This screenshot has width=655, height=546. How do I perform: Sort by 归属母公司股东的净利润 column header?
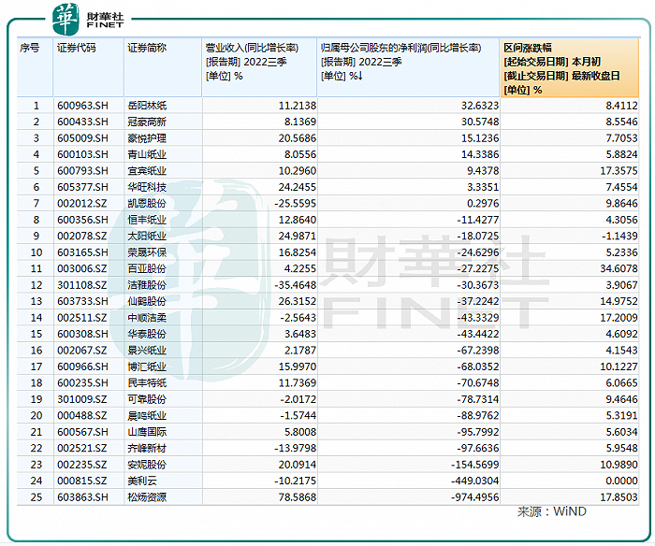click(x=409, y=67)
